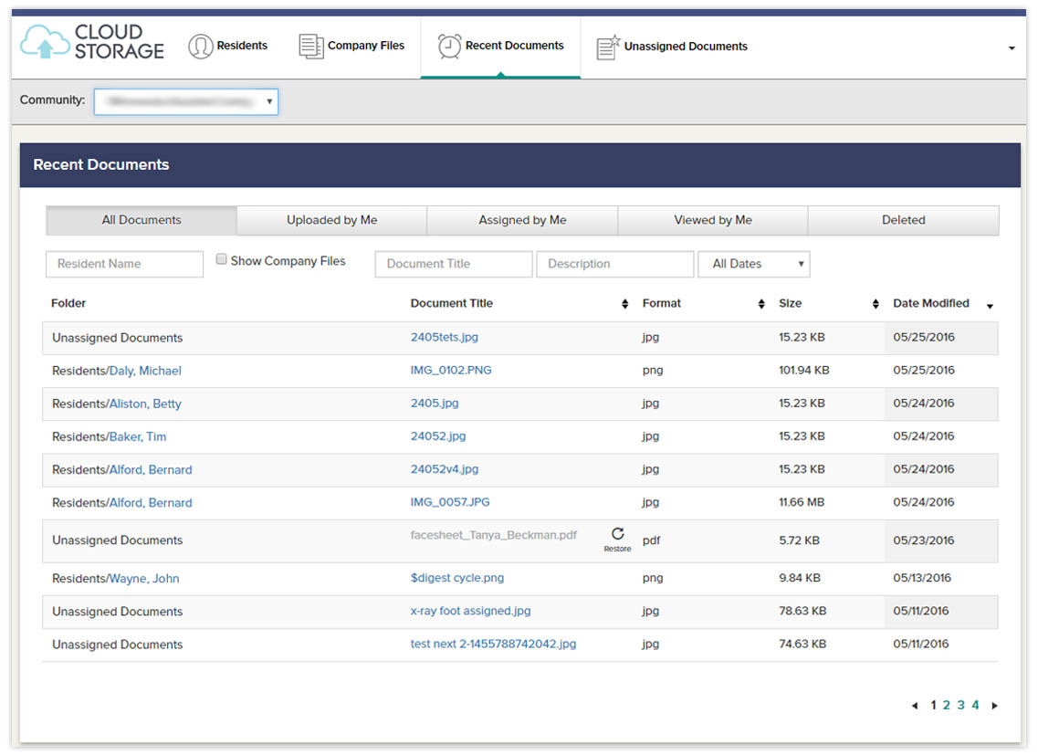Open the Community dropdown
This screenshot has height=755, width=1038.
[186, 102]
